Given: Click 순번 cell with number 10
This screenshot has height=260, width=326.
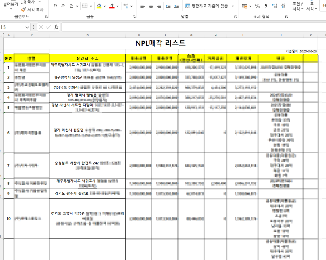Looking at the screenshot, I should 8,219.
